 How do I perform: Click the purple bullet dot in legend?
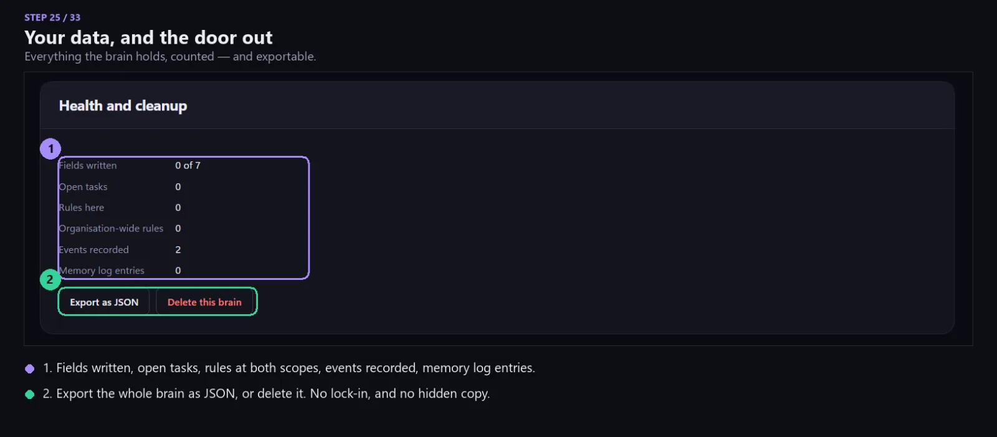click(x=29, y=369)
